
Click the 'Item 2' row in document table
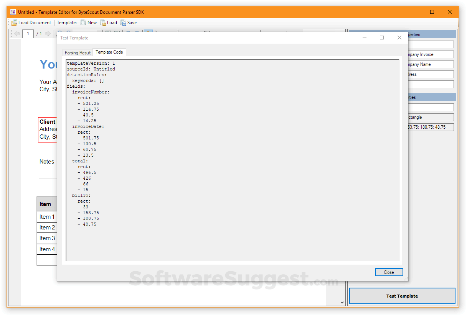[x=47, y=228]
